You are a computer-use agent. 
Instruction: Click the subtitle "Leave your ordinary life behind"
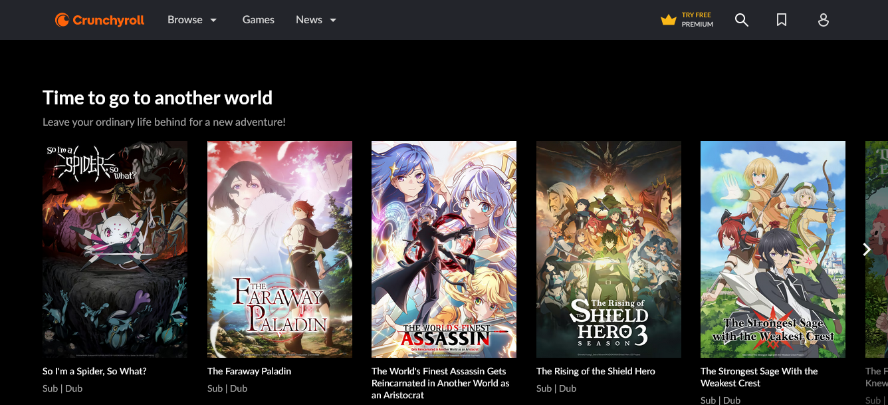(x=164, y=122)
